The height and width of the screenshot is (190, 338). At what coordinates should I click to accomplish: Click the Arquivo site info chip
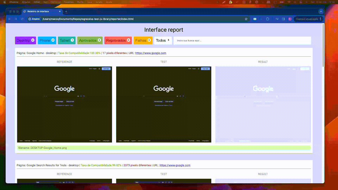pyautogui.click(x=34, y=19)
